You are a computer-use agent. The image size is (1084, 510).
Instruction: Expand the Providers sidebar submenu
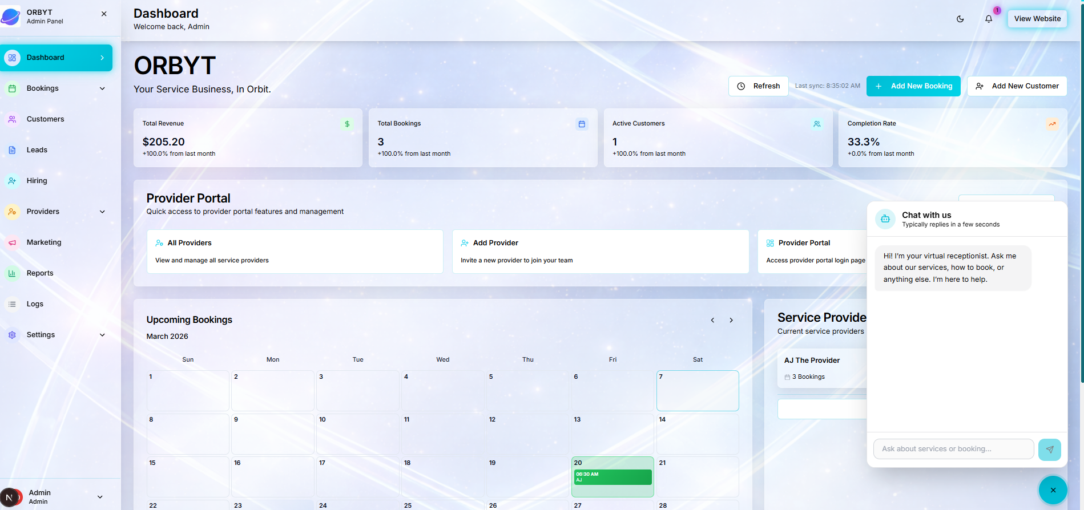102,212
